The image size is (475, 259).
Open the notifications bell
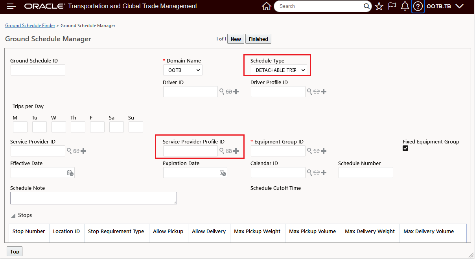(405, 6)
